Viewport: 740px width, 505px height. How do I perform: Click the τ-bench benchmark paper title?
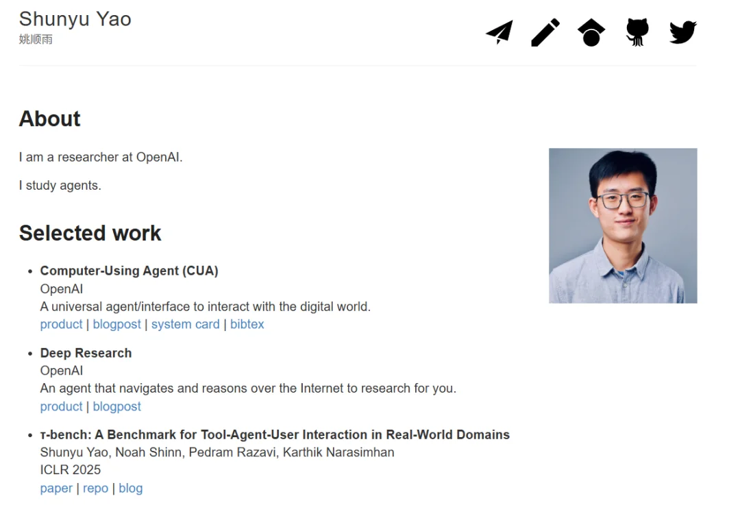(275, 434)
